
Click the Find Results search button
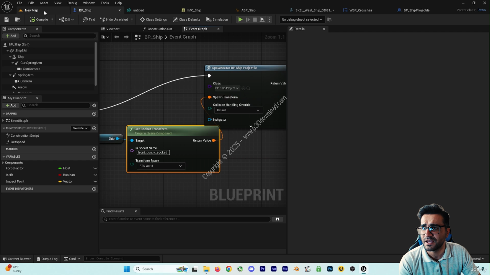(278, 219)
